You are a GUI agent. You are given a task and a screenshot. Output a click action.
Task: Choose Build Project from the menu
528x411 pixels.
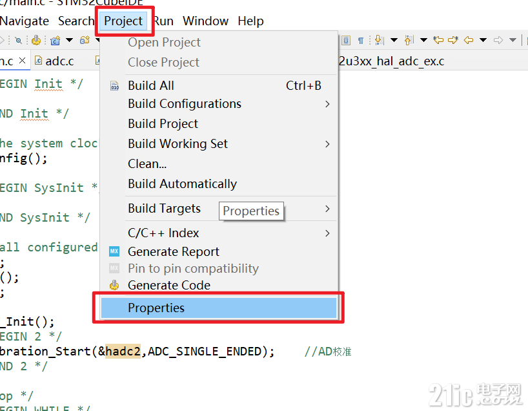[219, 123]
